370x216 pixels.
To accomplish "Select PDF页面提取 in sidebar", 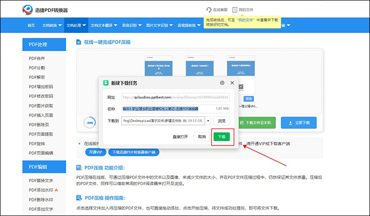I will [x=41, y=134].
